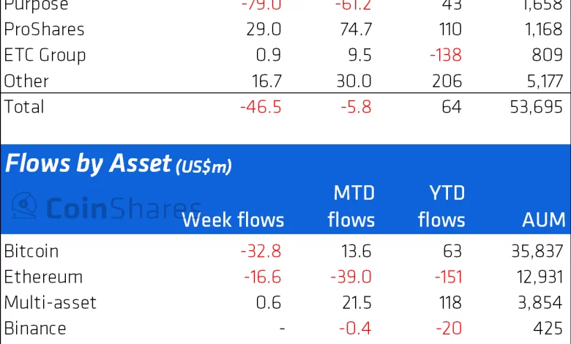Click the ProShares provider row label

tap(44, 29)
